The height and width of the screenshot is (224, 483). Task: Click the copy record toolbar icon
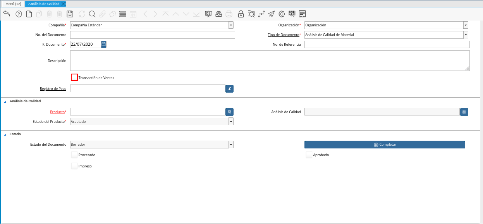(x=39, y=14)
